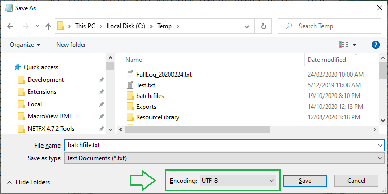
Task: Open the help question mark icon
Action: pos(375,45)
